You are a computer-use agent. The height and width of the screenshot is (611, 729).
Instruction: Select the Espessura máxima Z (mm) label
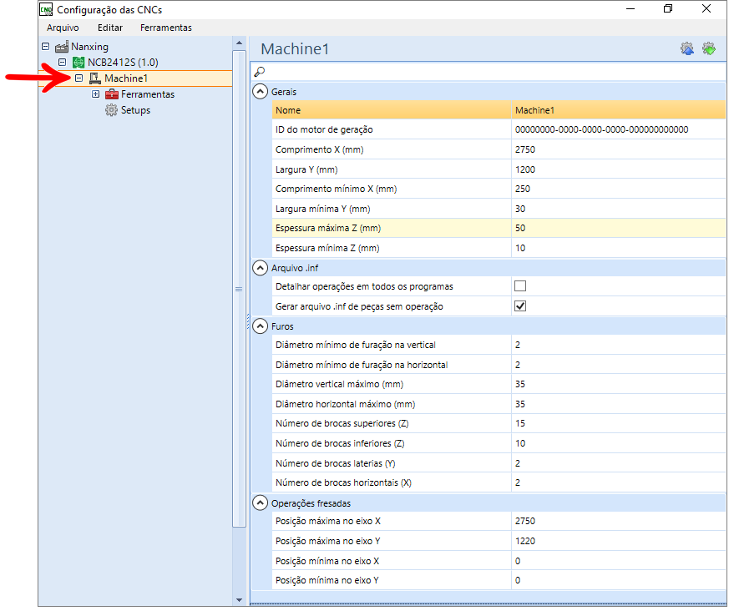coord(328,228)
